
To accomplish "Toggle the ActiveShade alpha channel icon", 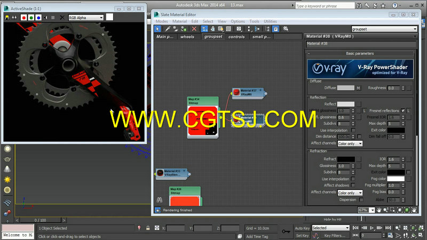I will point(46,18).
